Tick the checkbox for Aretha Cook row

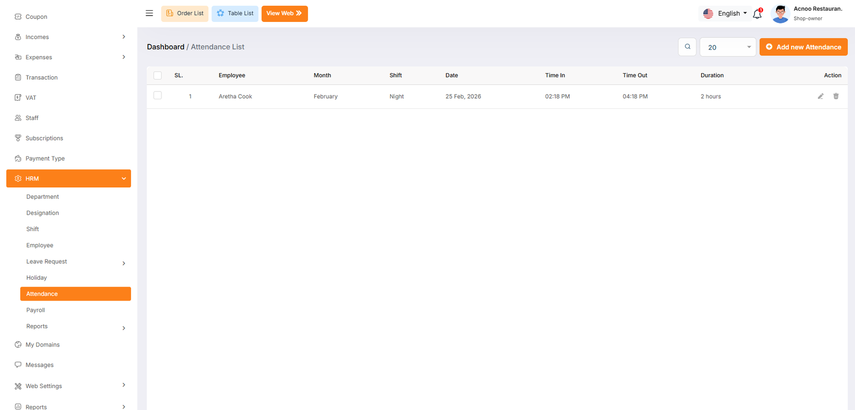(158, 96)
